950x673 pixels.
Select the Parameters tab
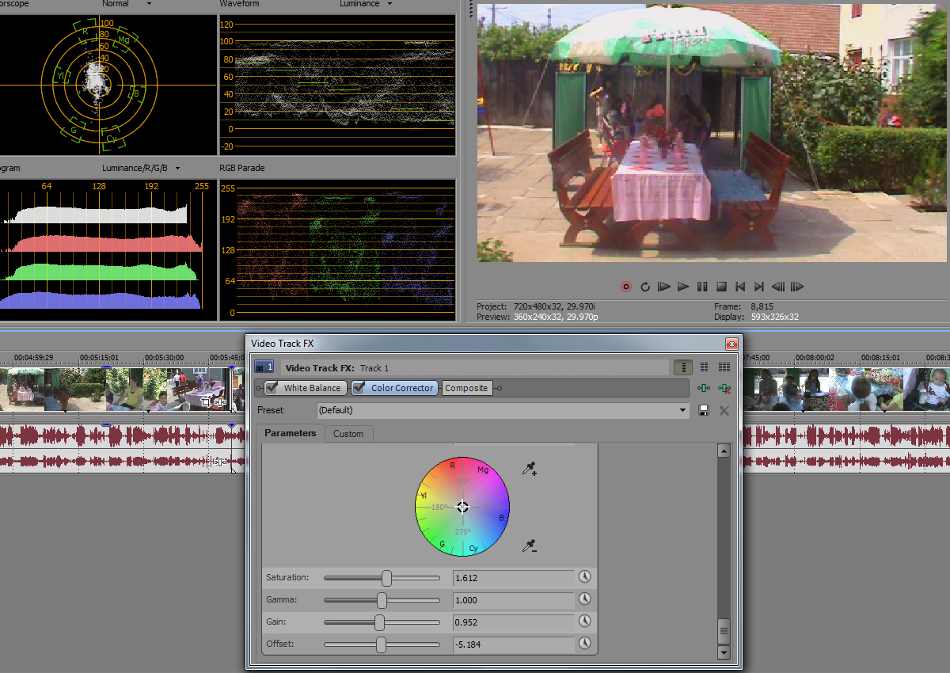[290, 433]
